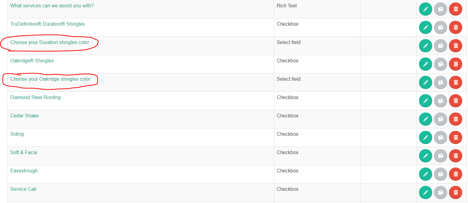Select the Eavestrough field name
The height and width of the screenshot is (203, 468).
pyautogui.click(x=24, y=171)
